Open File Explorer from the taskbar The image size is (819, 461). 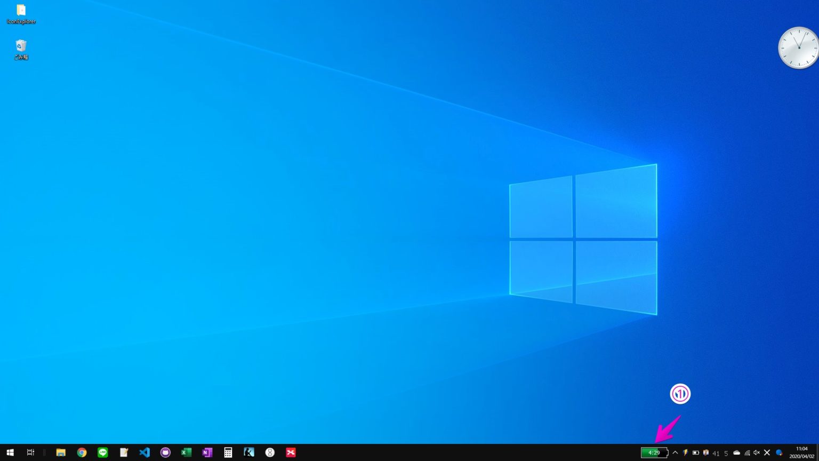[x=61, y=452]
